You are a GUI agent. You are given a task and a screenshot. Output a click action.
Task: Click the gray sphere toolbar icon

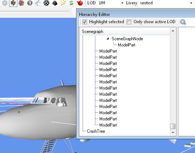30,3
